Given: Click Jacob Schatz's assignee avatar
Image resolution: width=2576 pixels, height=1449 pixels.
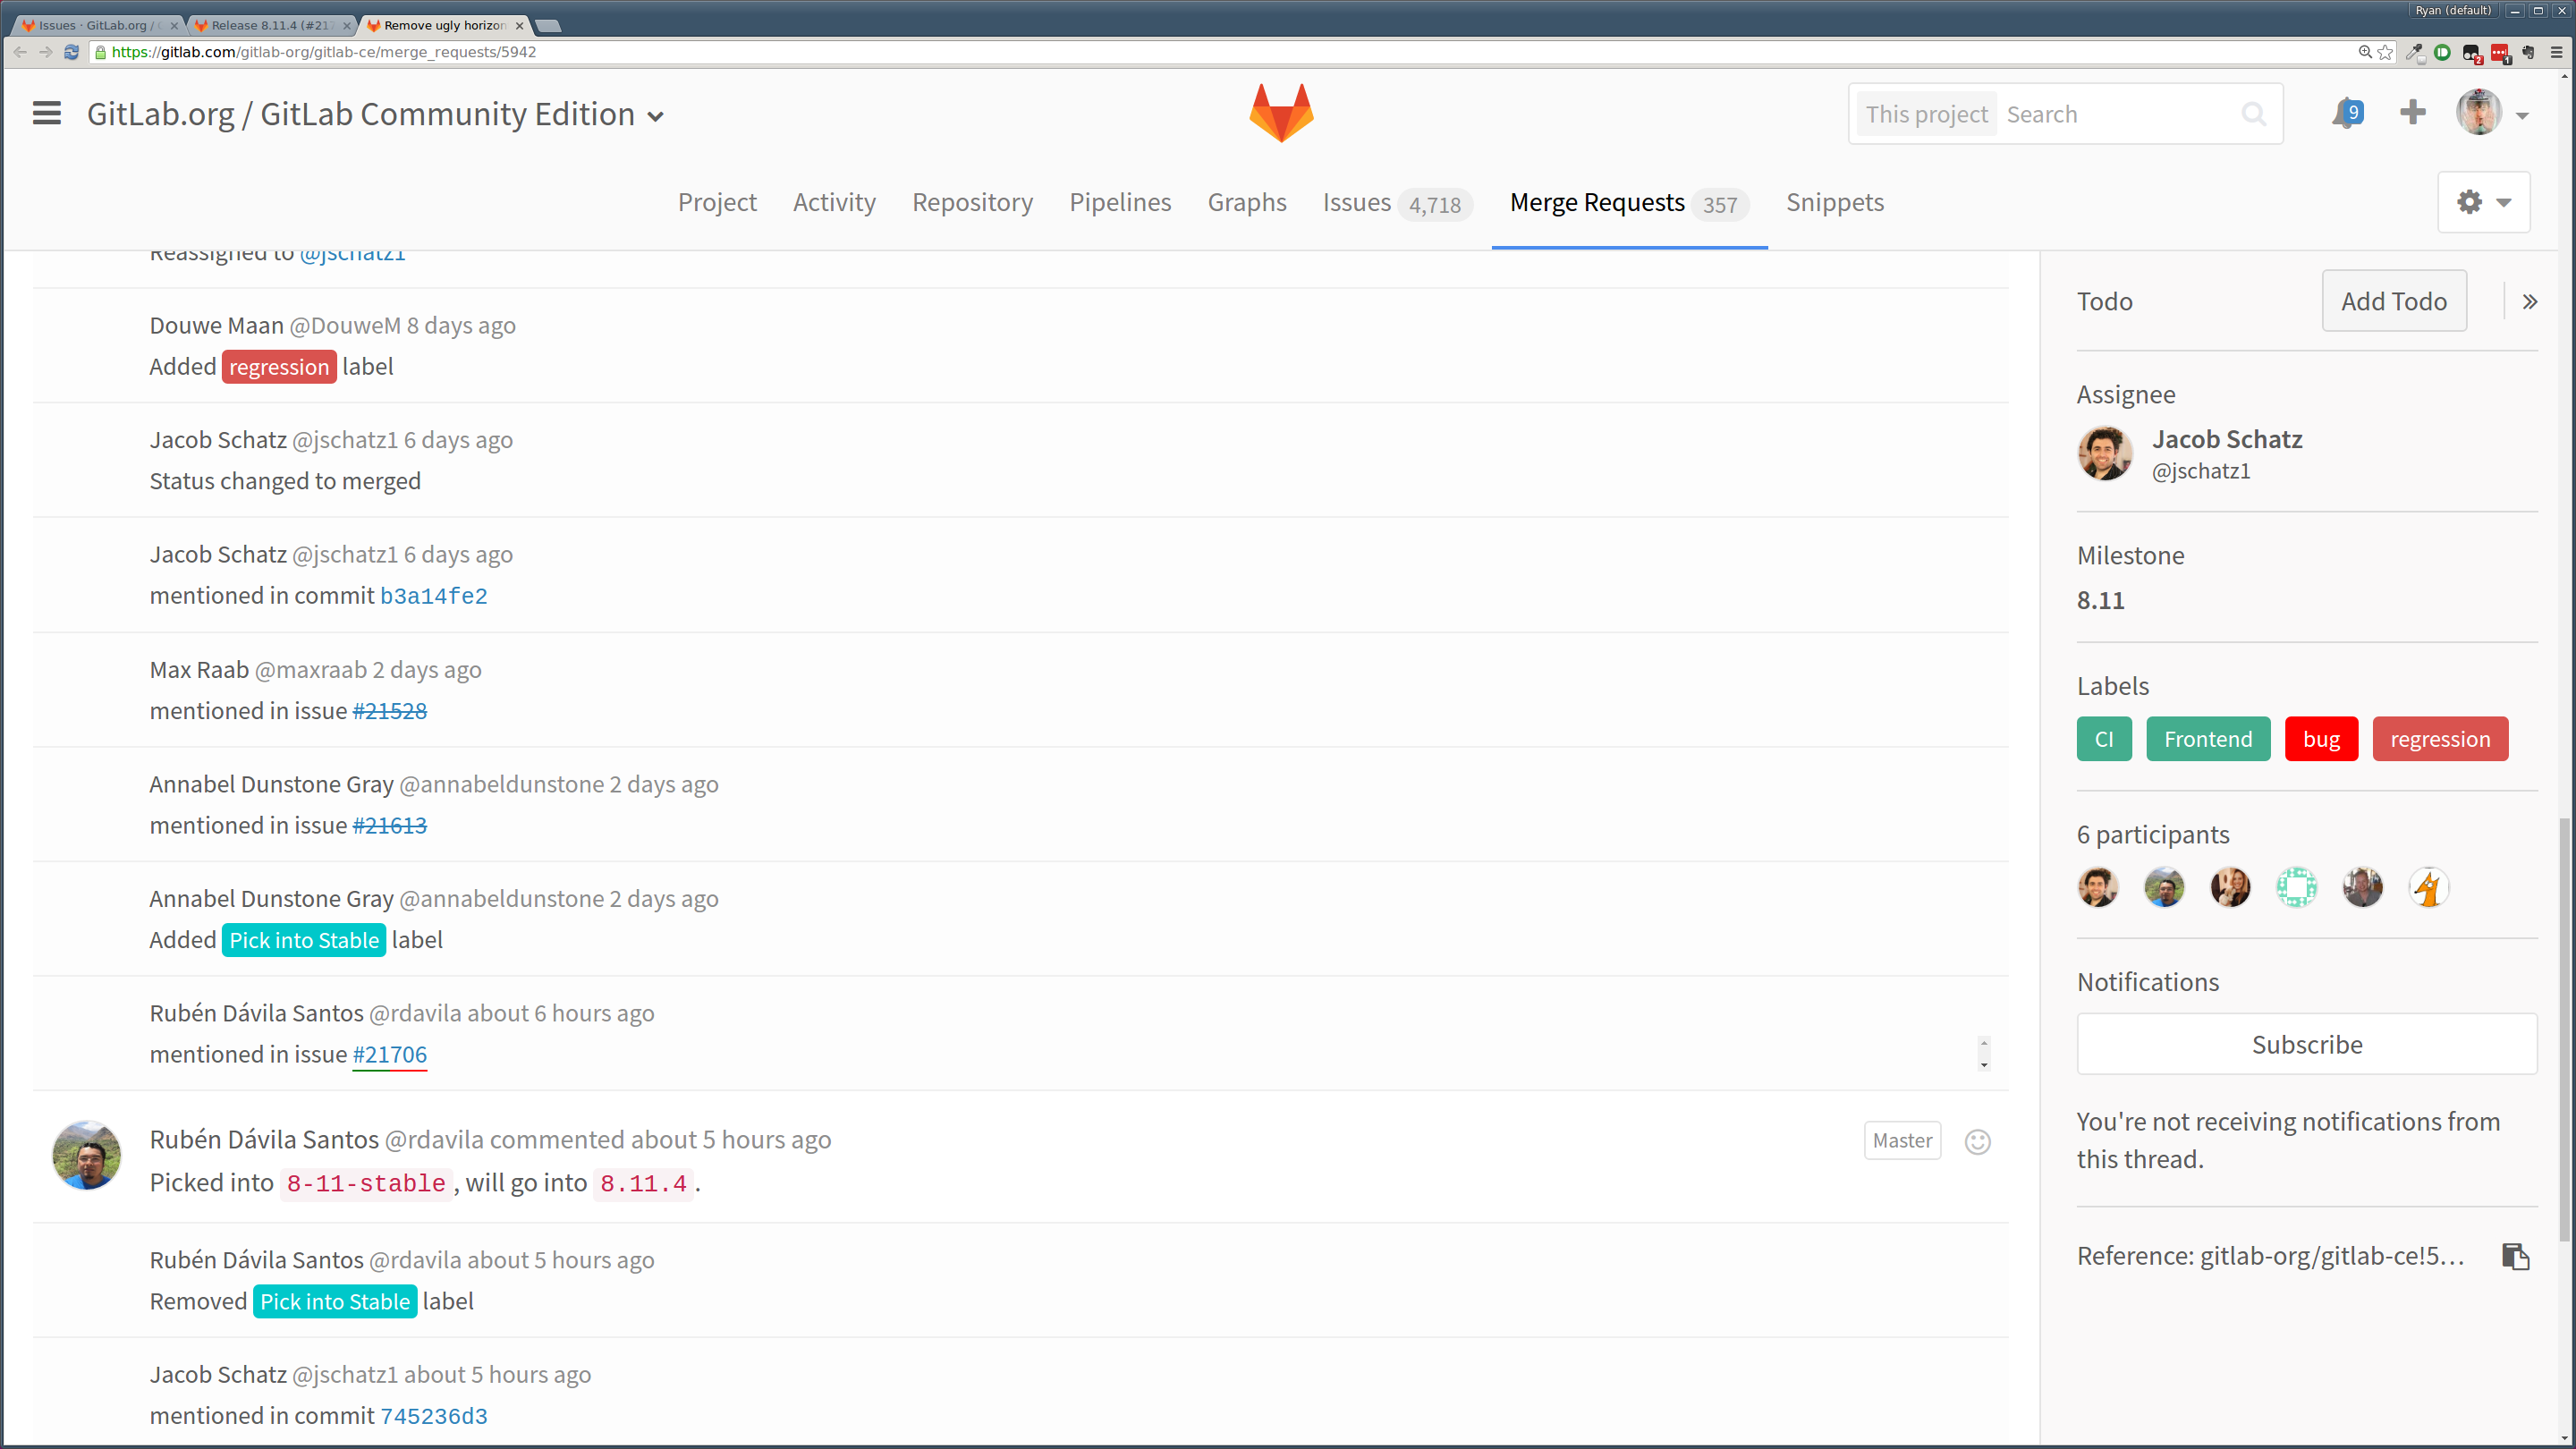Looking at the screenshot, I should tap(2105, 453).
